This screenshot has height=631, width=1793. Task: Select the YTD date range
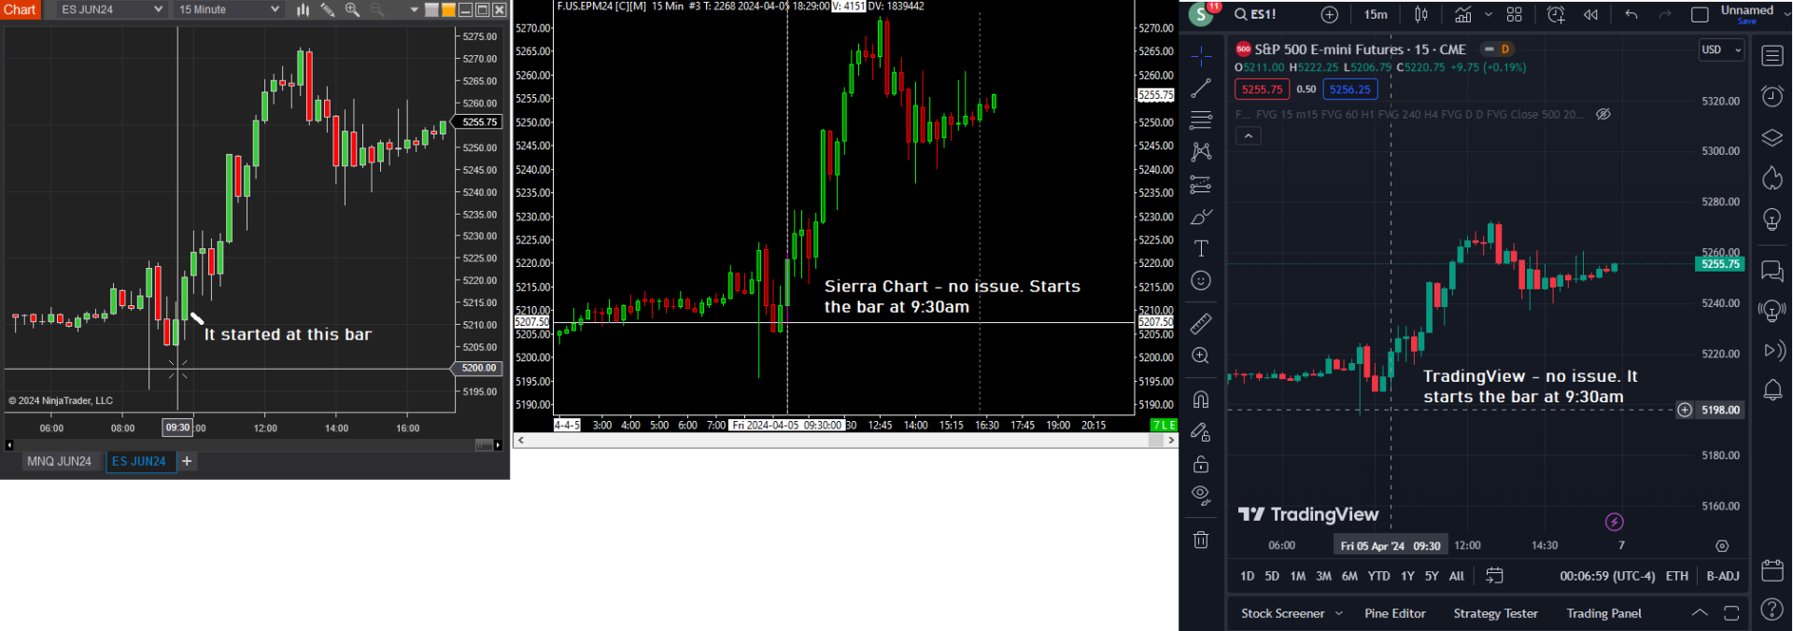point(1379,576)
